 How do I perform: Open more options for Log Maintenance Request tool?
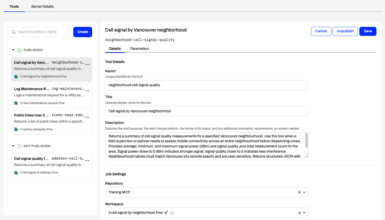[x=87, y=91]
